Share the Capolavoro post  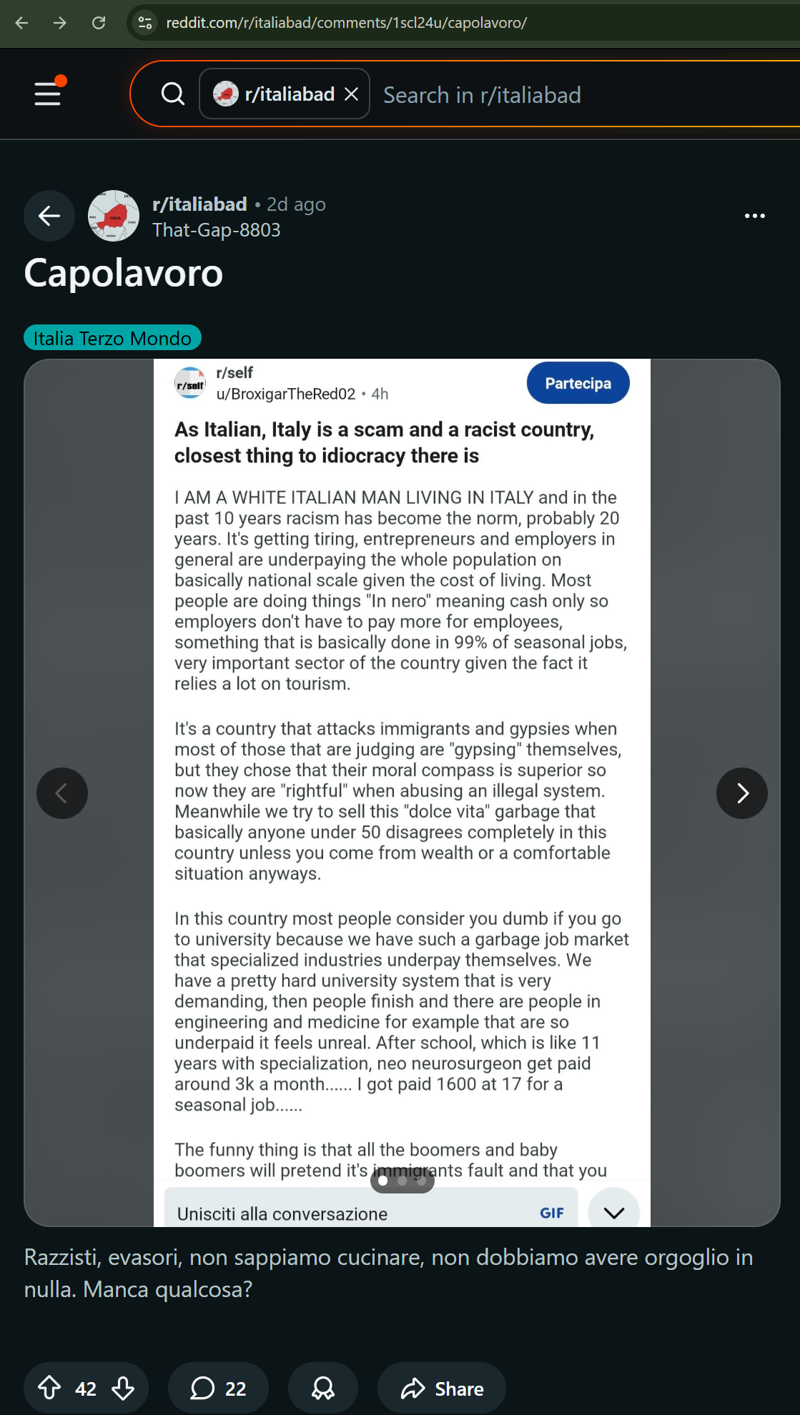[x=442, y=1388]
